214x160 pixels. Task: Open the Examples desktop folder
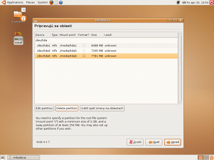point(19,15)
